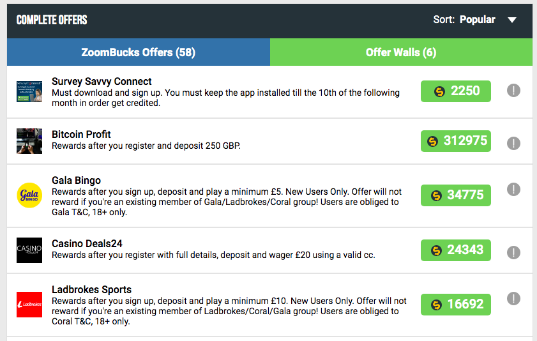
Task: Click the black Casino logo thumbnail
Action: pos(29,250)
